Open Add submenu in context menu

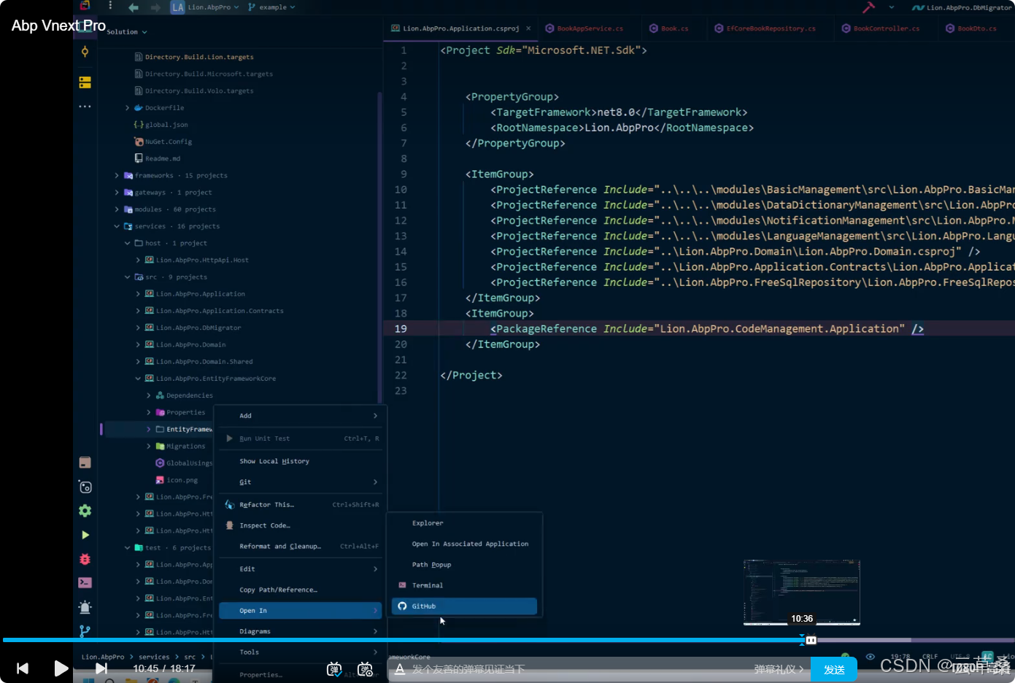(301, 416)
